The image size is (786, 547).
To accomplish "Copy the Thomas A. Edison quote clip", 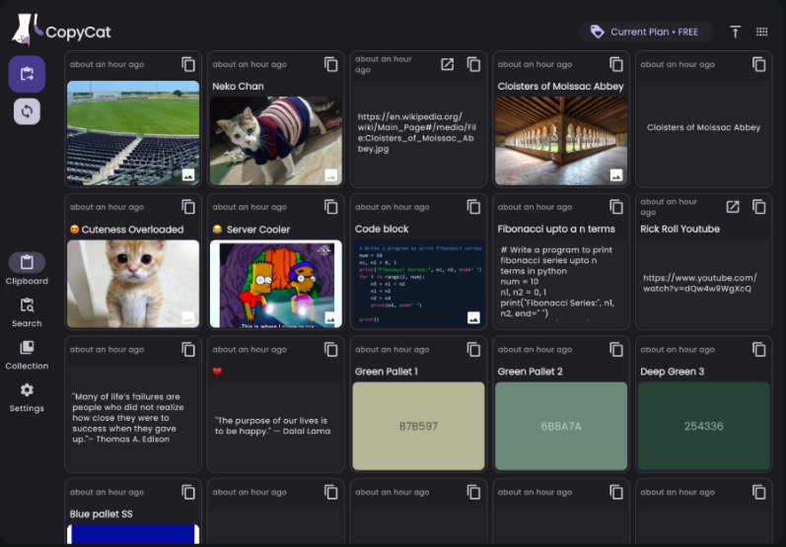I will click(x=188, y=350).
